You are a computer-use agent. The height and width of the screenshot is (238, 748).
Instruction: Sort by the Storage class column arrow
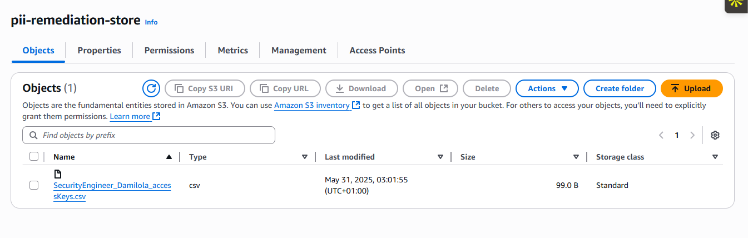pyautogui.click(x=715, y=157)
